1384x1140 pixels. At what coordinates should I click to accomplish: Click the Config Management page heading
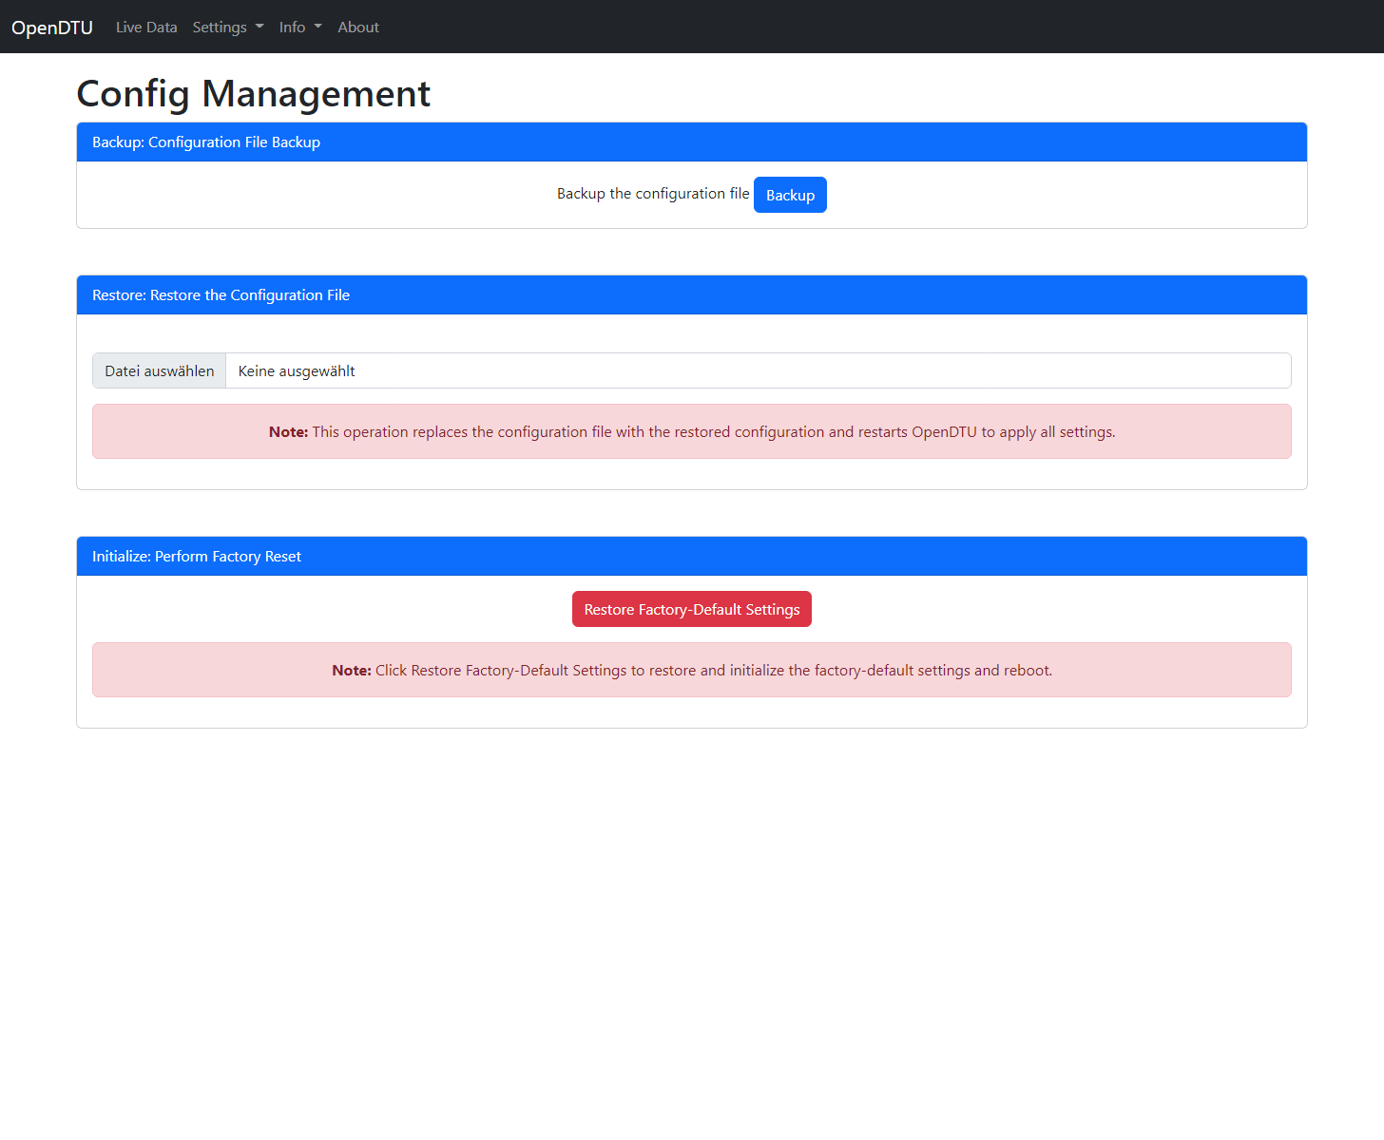pos(253,93)
